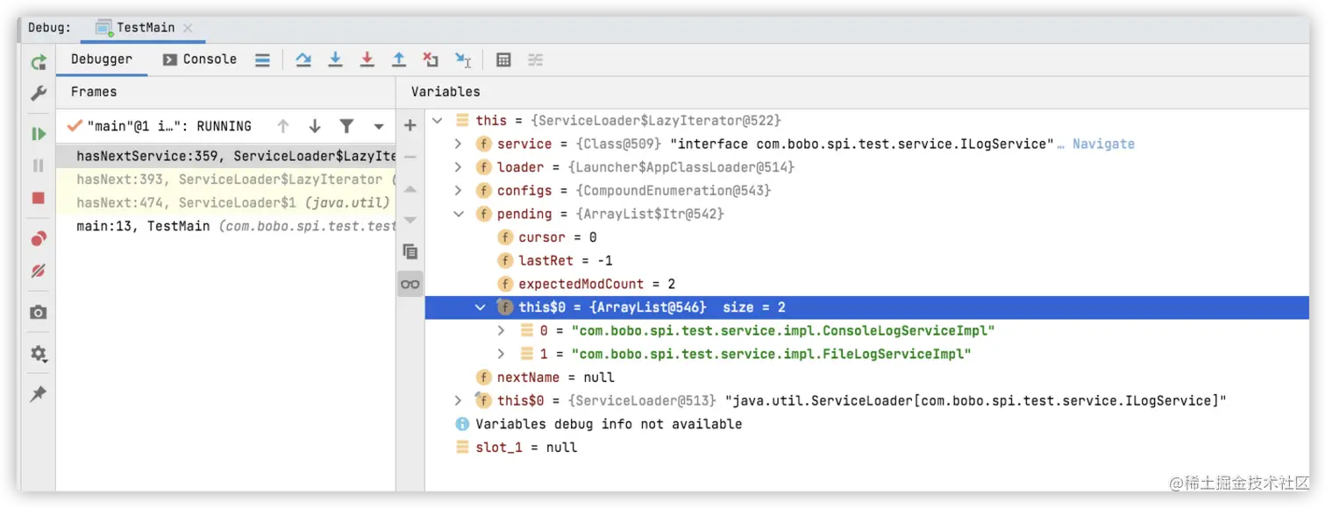
Task: Select main:13, TestMain stack frame
Action: click(x=226, y=226)
